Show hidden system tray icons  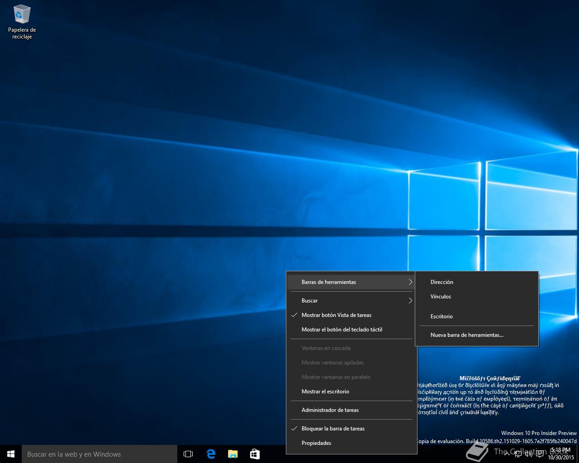(507, 454)
